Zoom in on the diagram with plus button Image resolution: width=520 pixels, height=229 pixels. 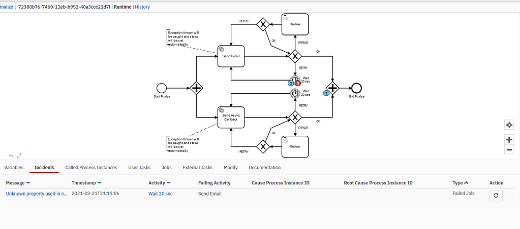click(x=509, y=139)
